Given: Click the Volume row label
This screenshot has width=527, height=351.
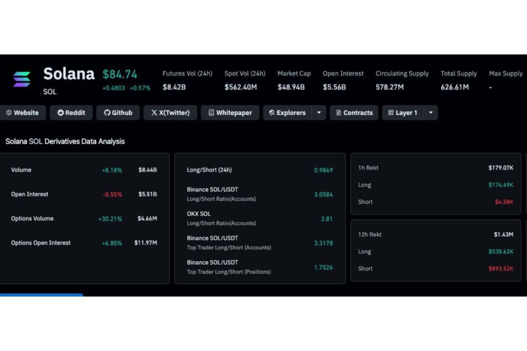Looking at the screenshot, I should tap(21, 170).
